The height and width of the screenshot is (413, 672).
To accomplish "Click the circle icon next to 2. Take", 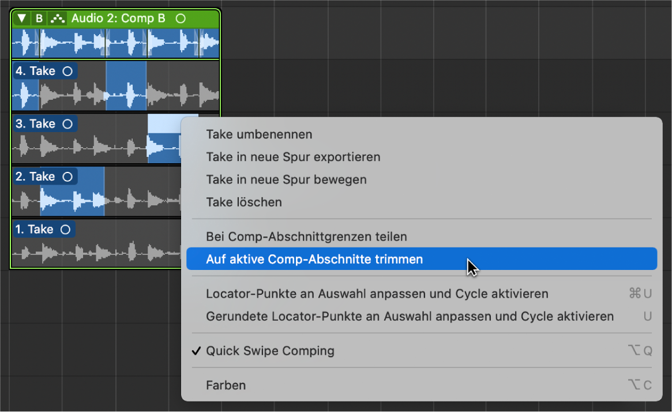I will pyautogui.click(x=67, y=177).
